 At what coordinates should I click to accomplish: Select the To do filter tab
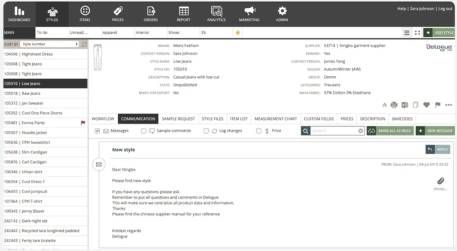52,33
